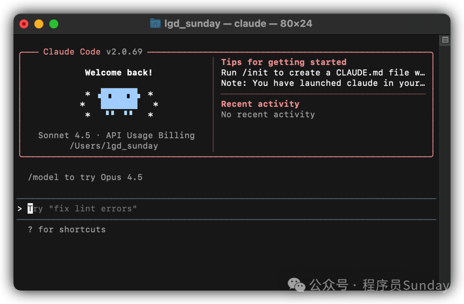
Task: Click the home folder icon in the title bar
Action: pyautogui.click(x=154, y=24)
